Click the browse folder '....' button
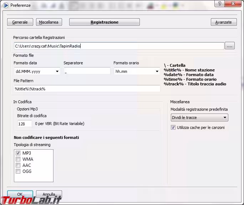Screen dimensions: 244x205 click(230, 46)
